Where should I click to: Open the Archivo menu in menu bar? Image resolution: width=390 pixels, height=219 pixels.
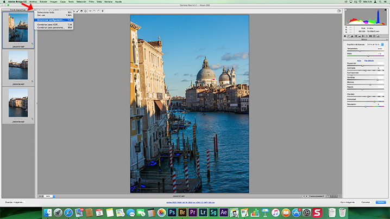coord(33,2)
